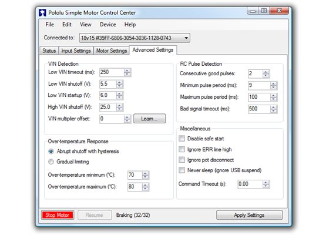Toggle Ignore ERR line high checkbox
329x235 pixels.
click(x=182, y=149)
